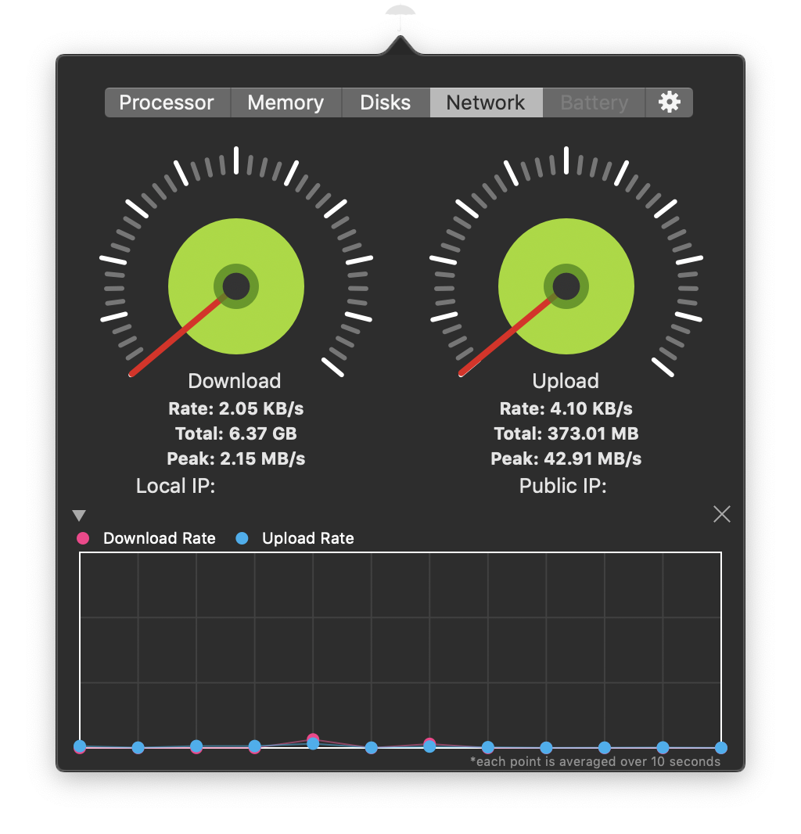Click 'Peak: 2.15 MB/s' download value
The image size is (801, 834).
click(236, 458)
